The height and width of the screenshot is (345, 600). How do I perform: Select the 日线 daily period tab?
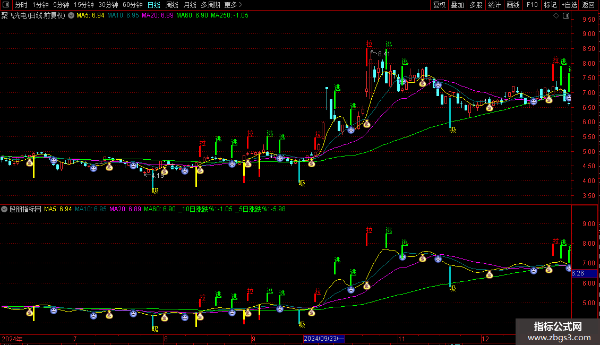coord(154,5)
